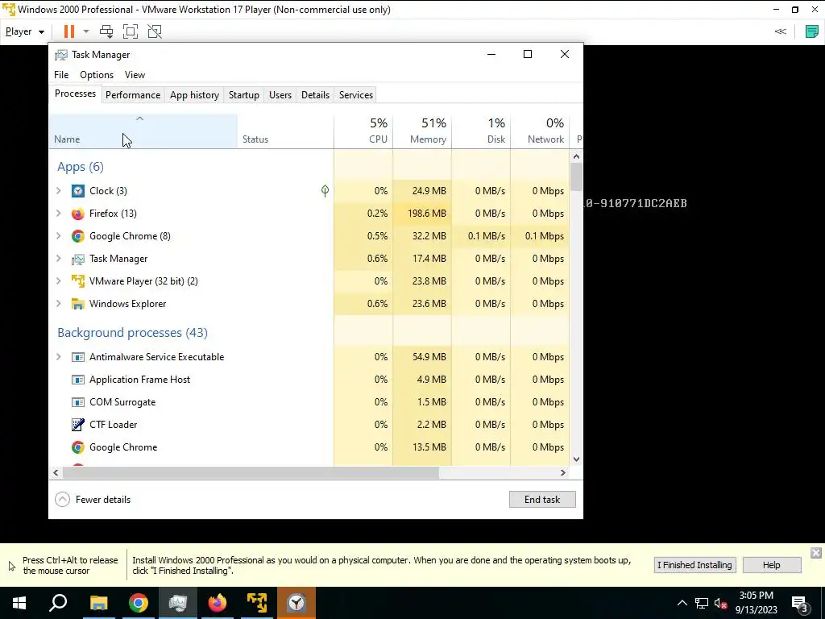Collapse view with Fewer details
The width and height of the screenshot is (825, 619).
(x=93, y=500)
